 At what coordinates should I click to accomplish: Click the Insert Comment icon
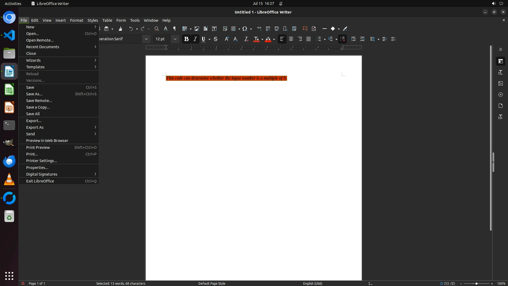[x=305, y=29]
